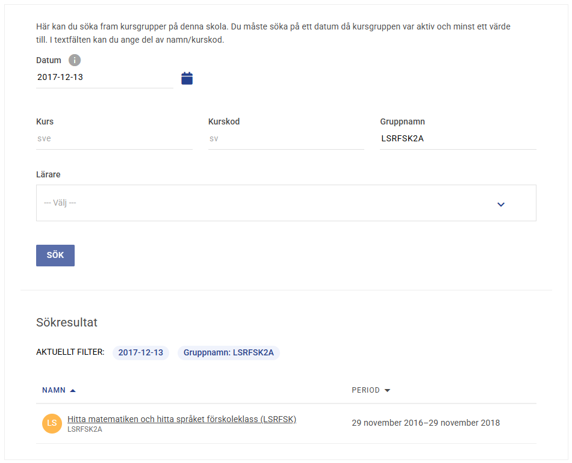Click the Gruppnamn field containing LSRFSK2A
This screenshot has width=572, height=463.
[x=458, y=139]
